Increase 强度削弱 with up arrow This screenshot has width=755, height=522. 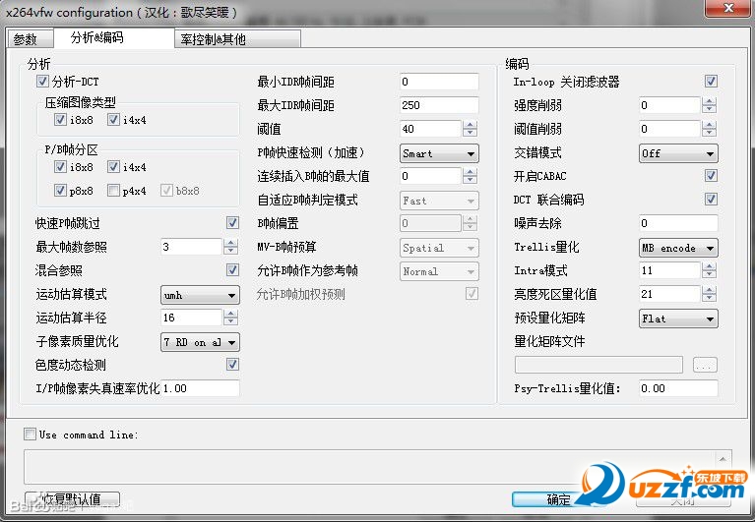coord(710,101)
